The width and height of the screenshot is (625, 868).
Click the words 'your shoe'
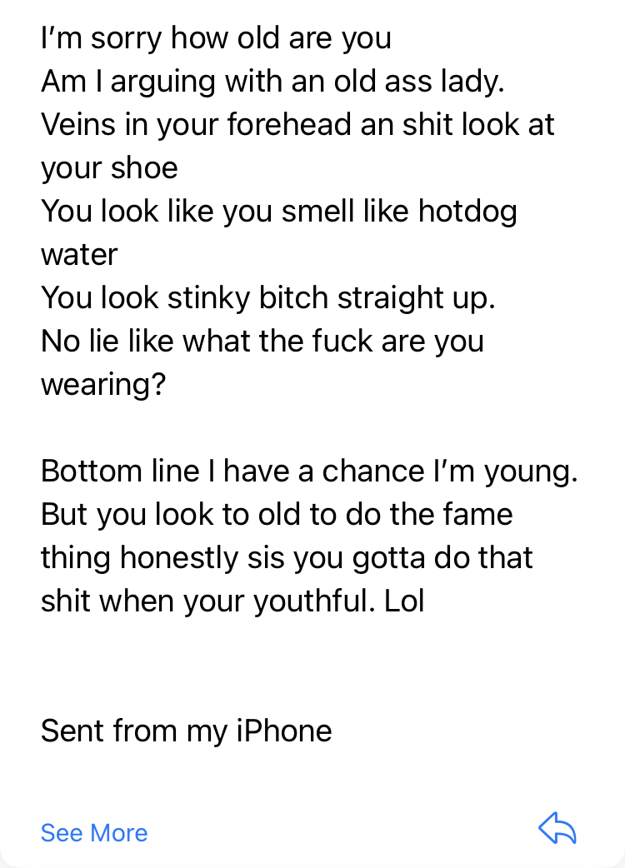(109, 168)
